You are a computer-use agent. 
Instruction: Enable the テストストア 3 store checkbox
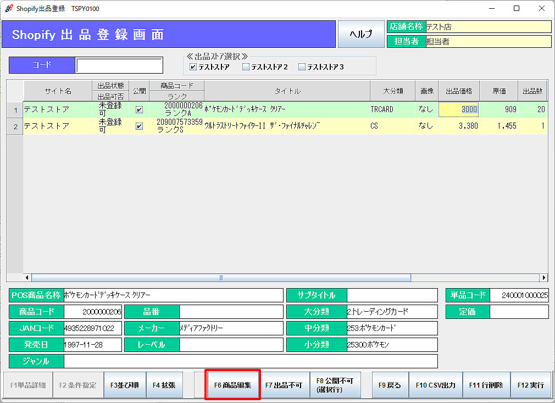point(302,67)
